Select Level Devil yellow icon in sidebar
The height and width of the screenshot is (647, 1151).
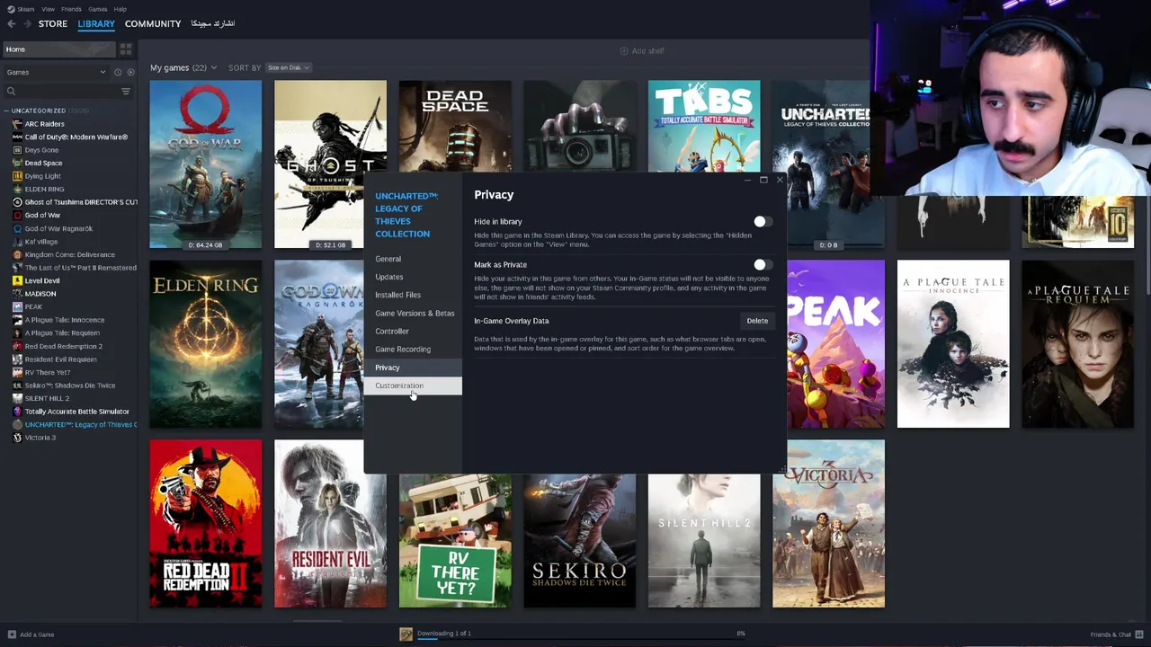tap(17, 280)
